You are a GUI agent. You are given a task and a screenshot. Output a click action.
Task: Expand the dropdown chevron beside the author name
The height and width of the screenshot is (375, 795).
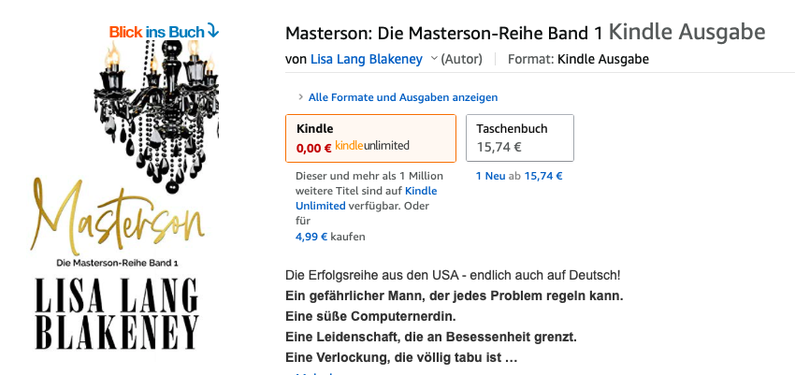pyautogui.click(x=434, y=59)
